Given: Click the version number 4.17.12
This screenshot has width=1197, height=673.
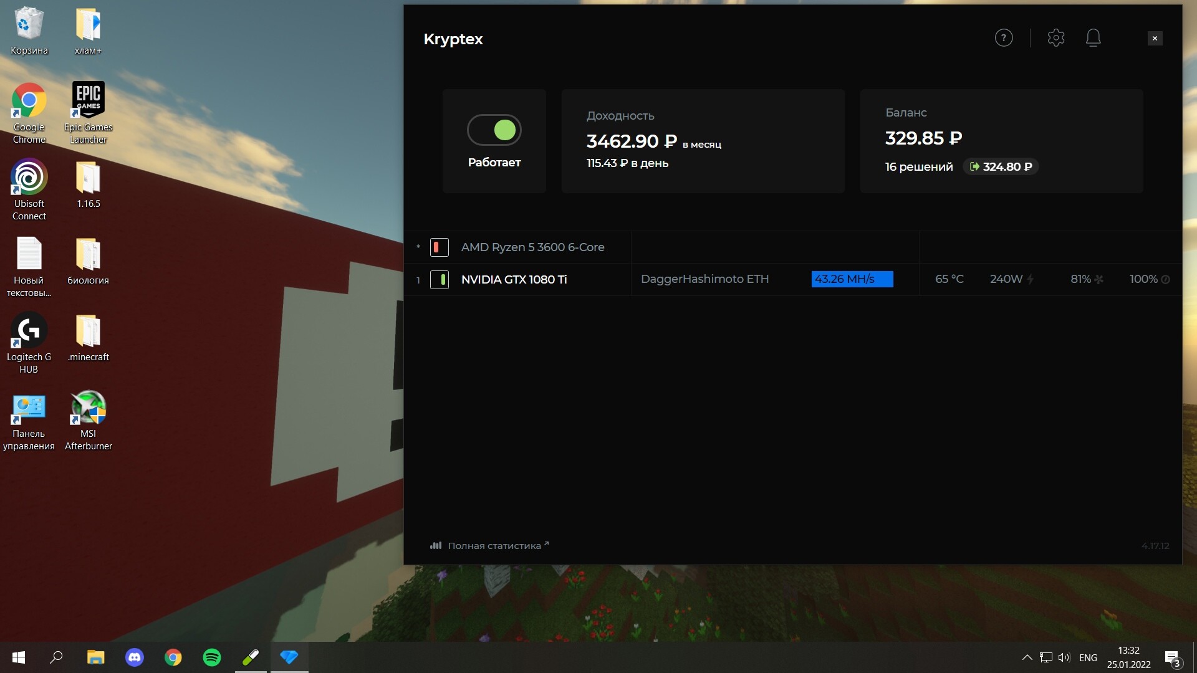Looking at the screenshot, I should (1155, 546).
